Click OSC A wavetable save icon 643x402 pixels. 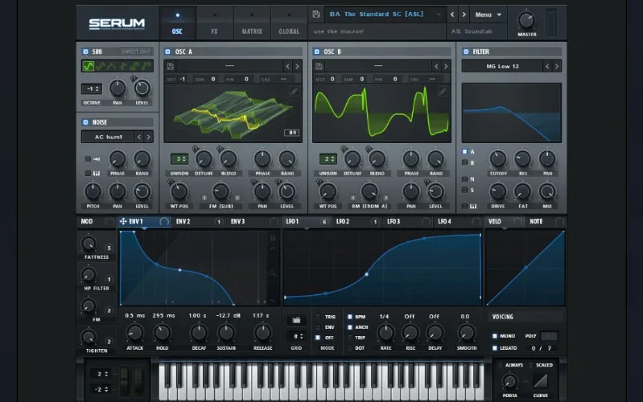pyautogui.click(x=170, y=66)
